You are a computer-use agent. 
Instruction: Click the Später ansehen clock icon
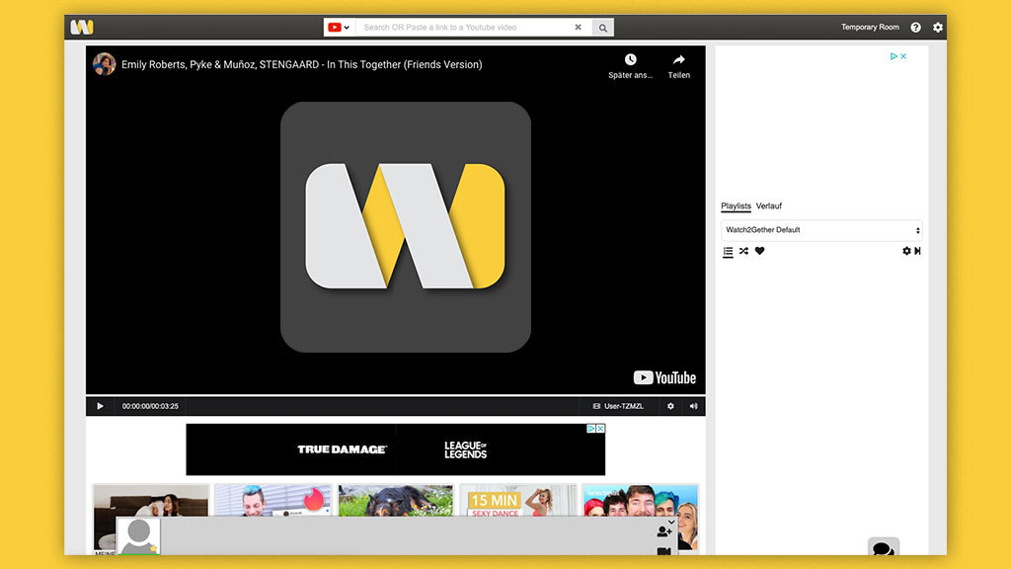[631, 59]
